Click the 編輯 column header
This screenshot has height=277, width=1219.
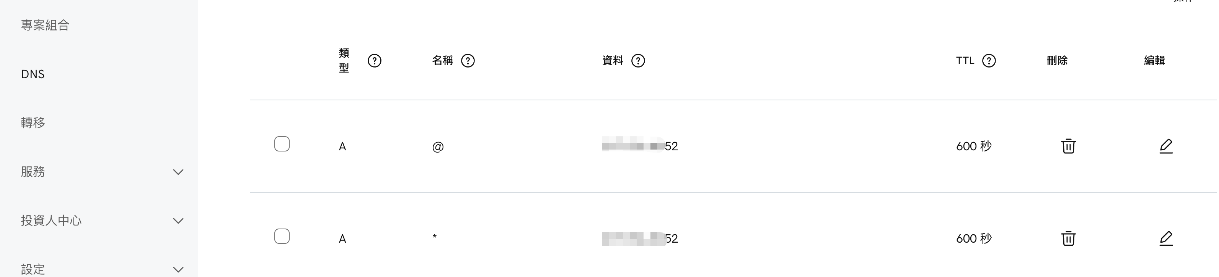pyautogui.click(x=1154, y=61)
